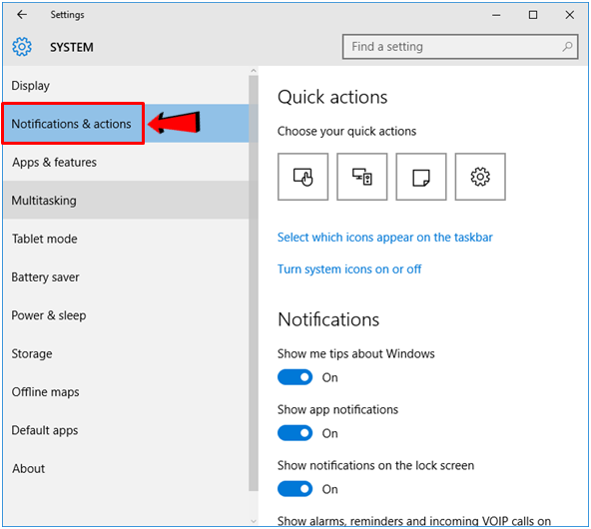Select the Connect quick action tile
Viewport: 591px width, 529px height.
[x=361, y=177]
